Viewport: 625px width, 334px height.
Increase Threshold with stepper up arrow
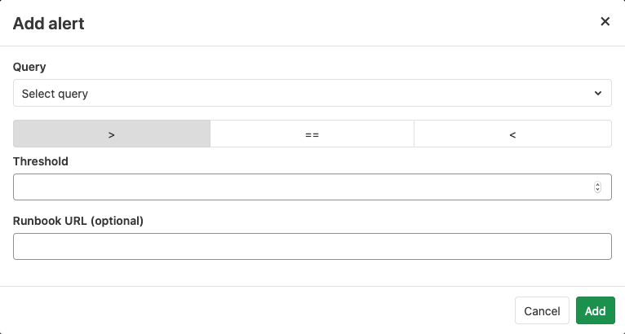(x=598, y=185)
